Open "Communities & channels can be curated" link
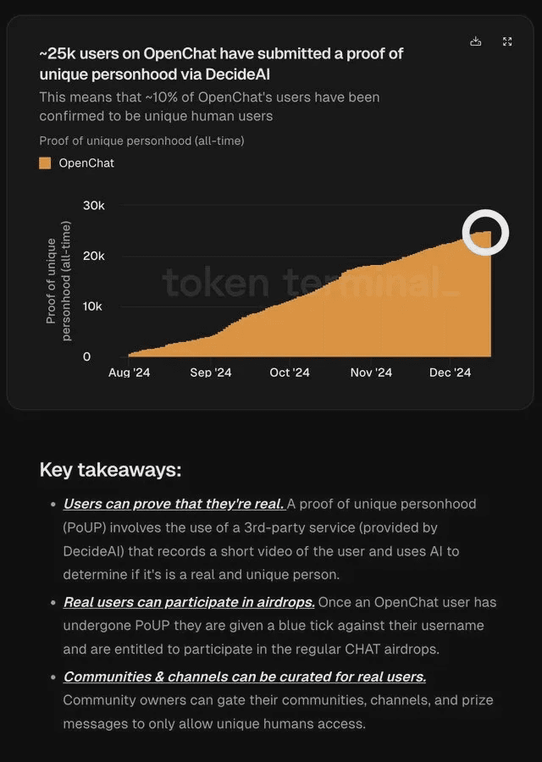This screenshot has height=762, width=542. (244, 676)
